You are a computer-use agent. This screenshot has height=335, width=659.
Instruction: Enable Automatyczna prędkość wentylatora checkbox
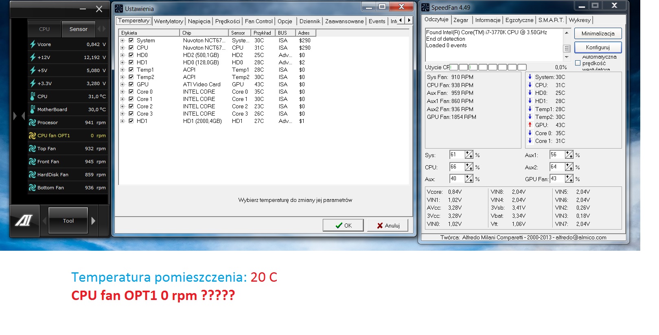tap(578, 63)
